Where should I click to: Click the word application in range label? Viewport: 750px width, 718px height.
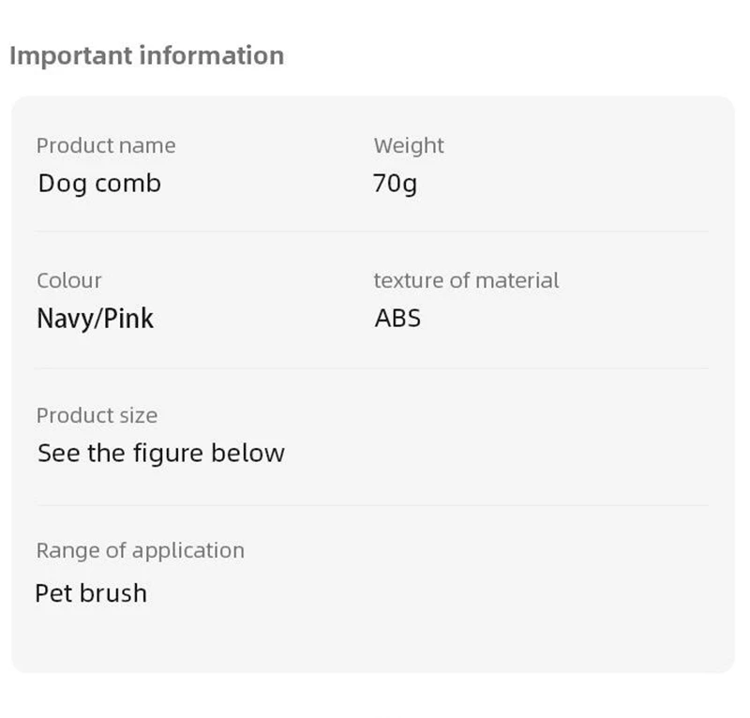(x=188, y=551)
